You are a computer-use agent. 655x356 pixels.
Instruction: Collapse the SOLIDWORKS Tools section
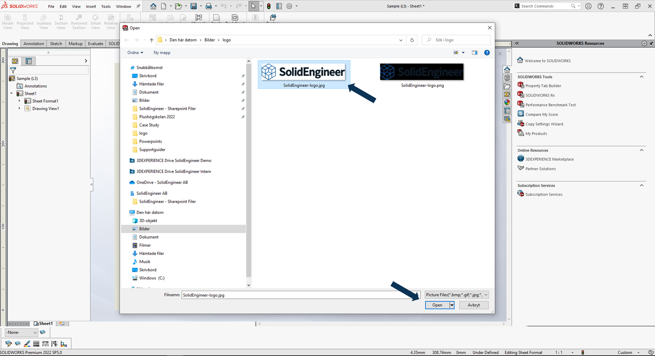(x=641, y=77)
